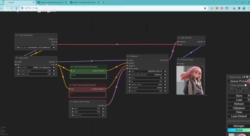Click the browser extensions puzzle icon
250x136 pixels.
point(226,8)
